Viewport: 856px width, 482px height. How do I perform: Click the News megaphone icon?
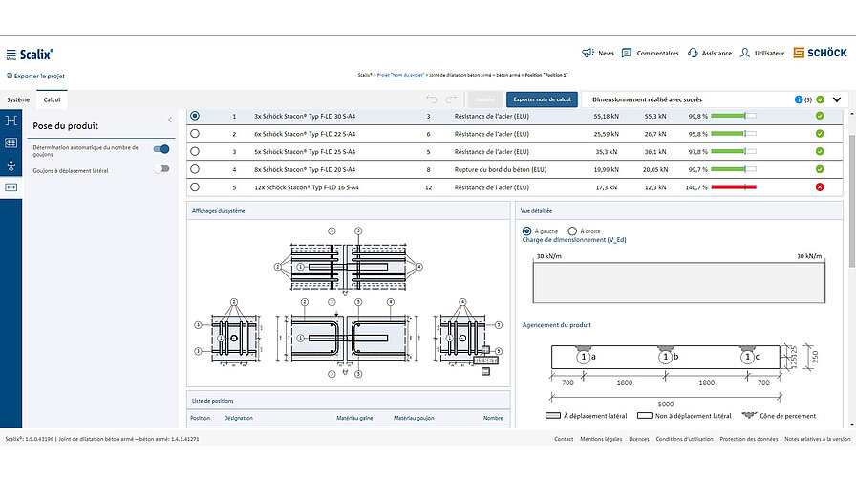588,54
